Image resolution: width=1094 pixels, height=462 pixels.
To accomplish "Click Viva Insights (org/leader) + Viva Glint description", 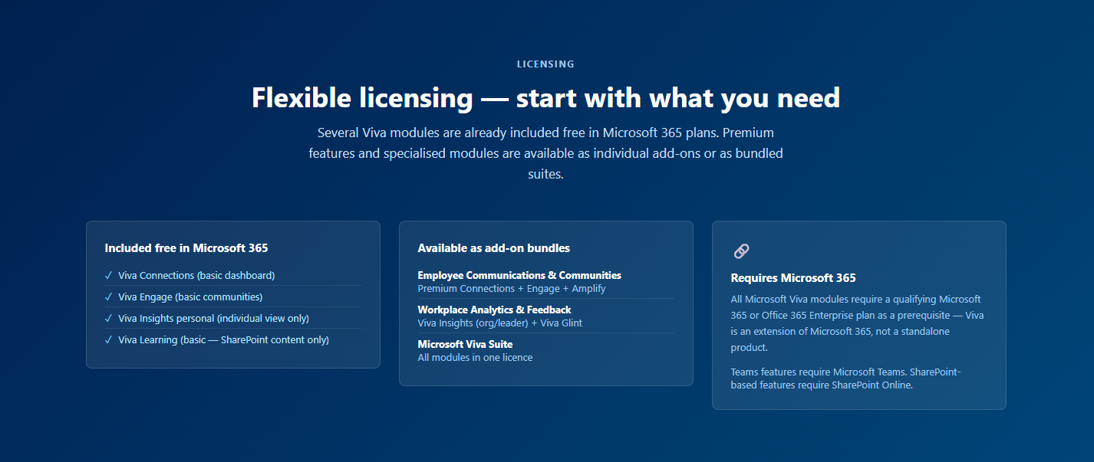I will click(500, 323).
